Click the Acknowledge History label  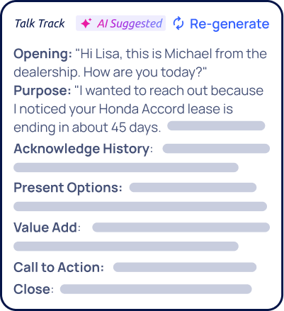pyautogui.click(x=83, y=149)
